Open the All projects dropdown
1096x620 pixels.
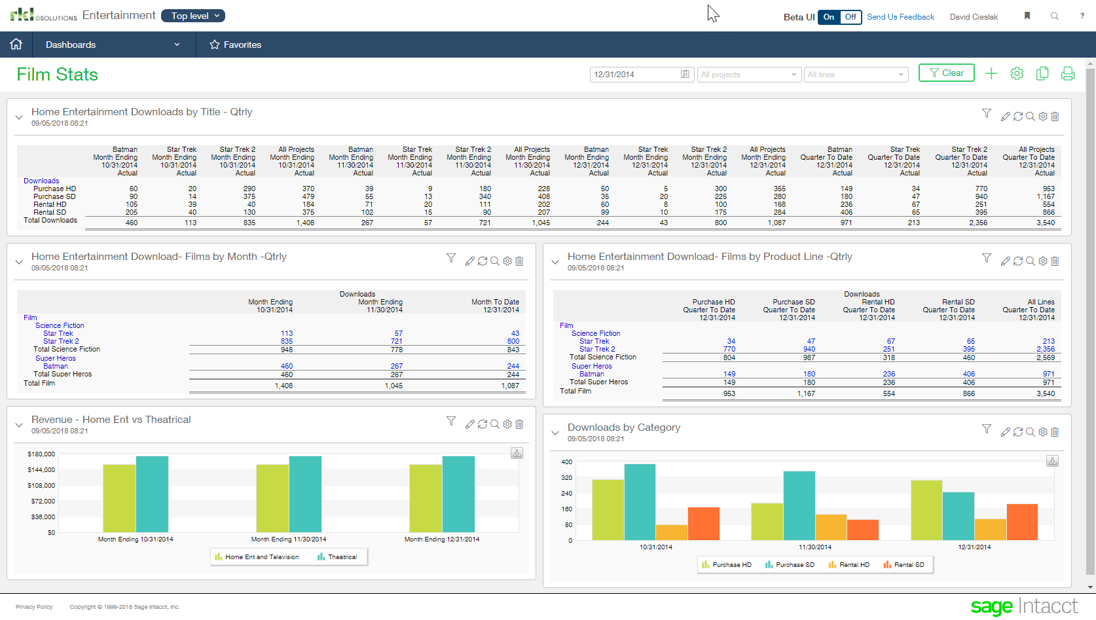[748, 74]
